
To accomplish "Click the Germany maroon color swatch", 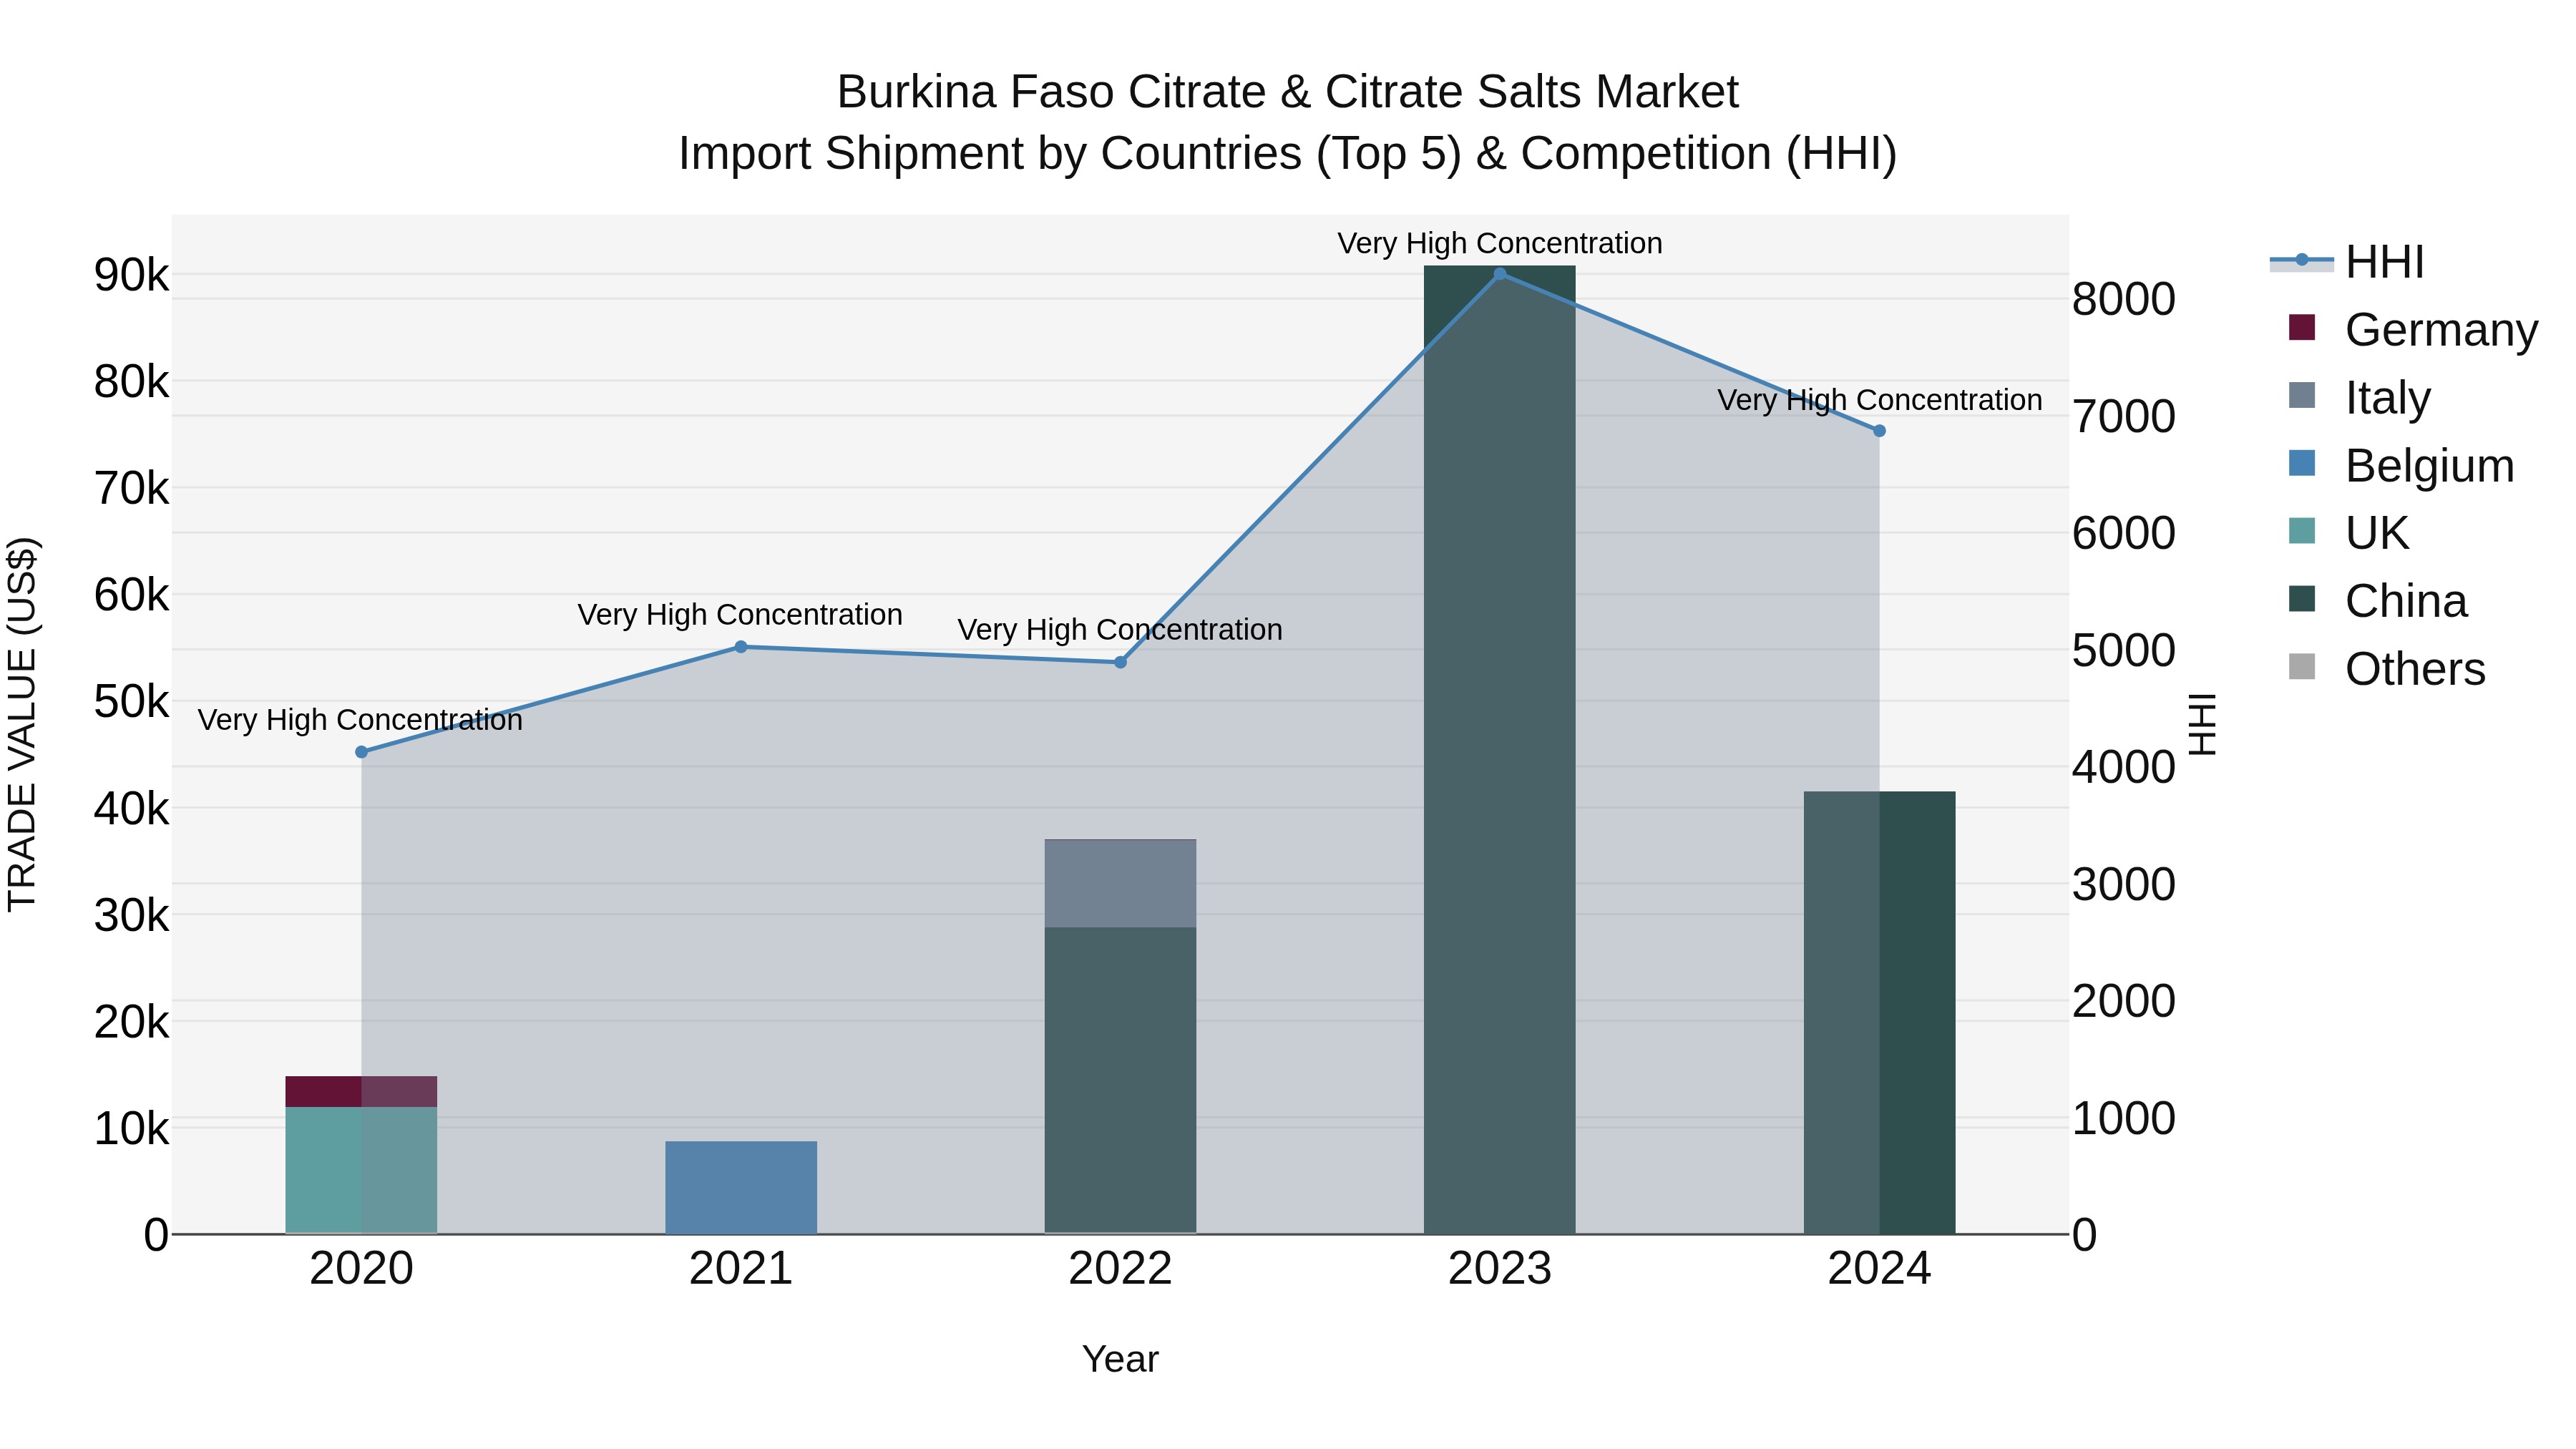I will click(x=2302, y=327).
